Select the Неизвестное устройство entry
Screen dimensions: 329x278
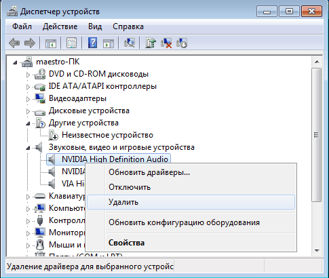point(107,135)
